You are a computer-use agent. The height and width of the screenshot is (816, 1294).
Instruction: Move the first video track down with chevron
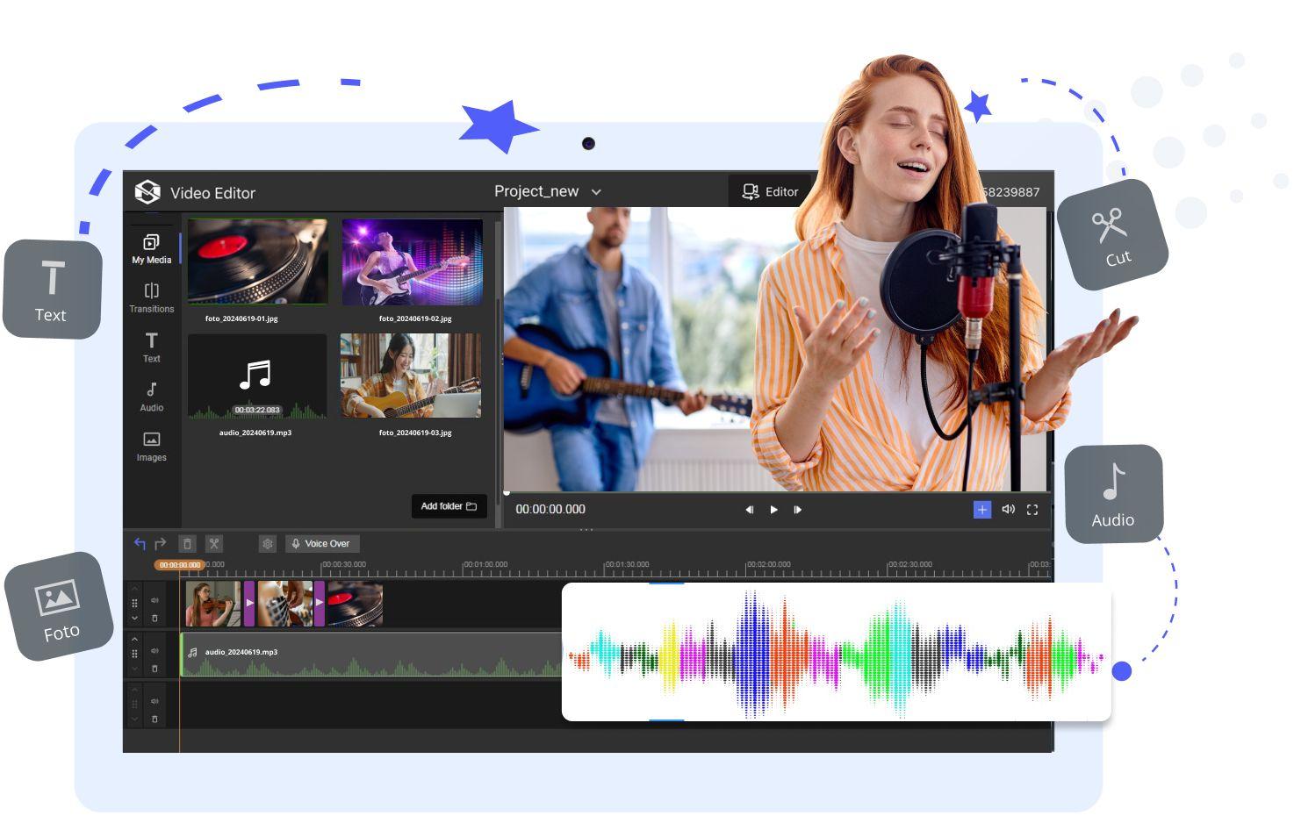tap(134, 619)
